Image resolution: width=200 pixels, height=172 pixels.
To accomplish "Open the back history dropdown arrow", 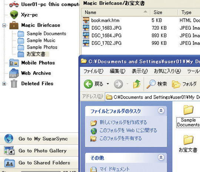I will tap(108, 84).
